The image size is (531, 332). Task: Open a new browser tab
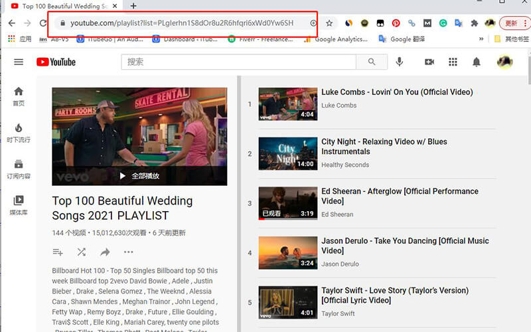[133, 6]
